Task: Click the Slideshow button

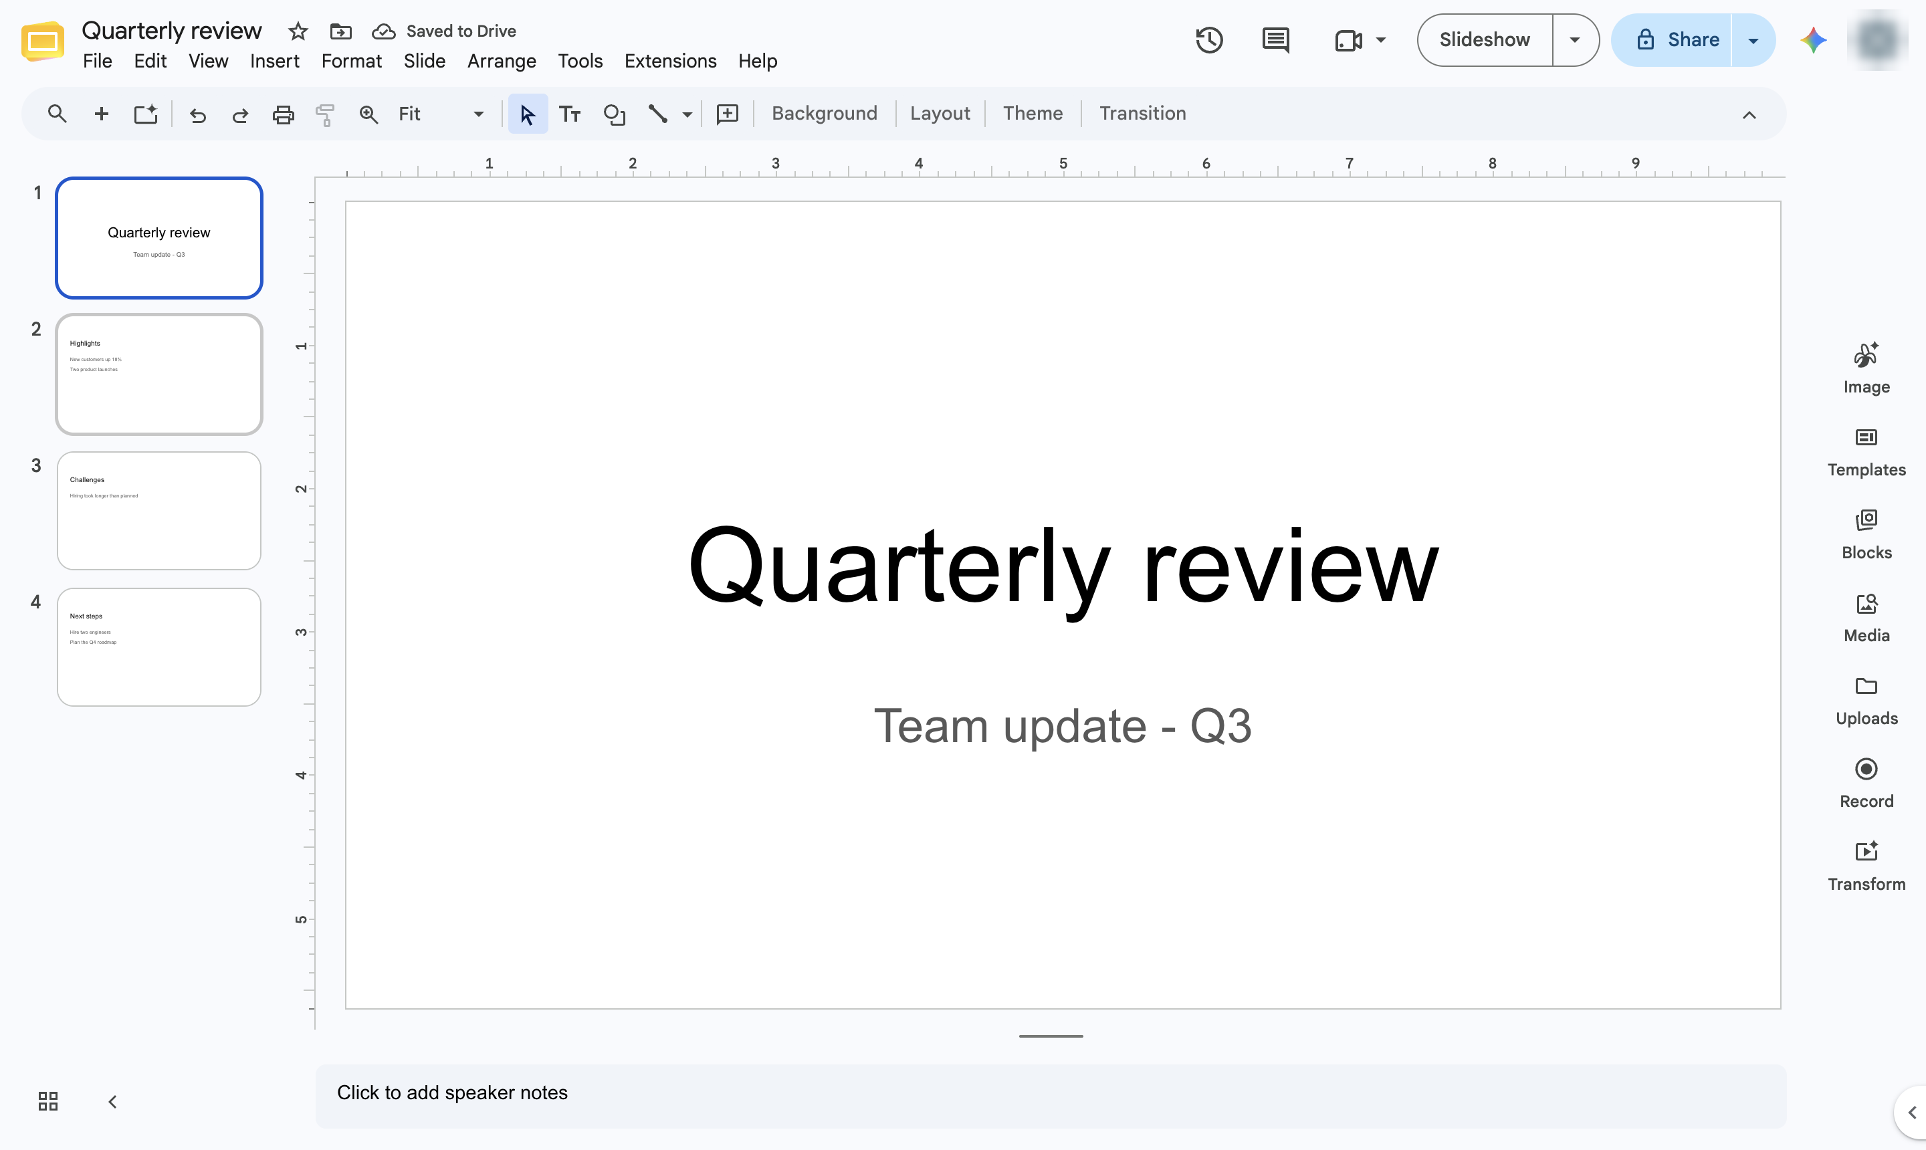Action: point(1484,39)
